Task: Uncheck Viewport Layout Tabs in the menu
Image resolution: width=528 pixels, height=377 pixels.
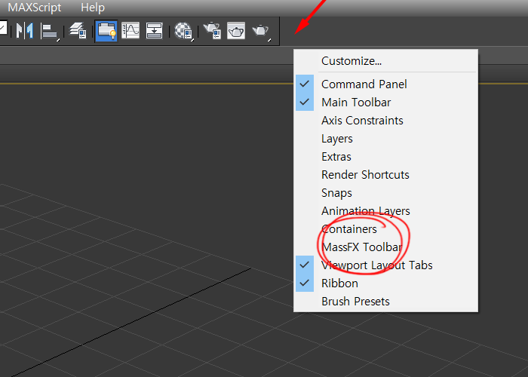Action: [386, 265]
